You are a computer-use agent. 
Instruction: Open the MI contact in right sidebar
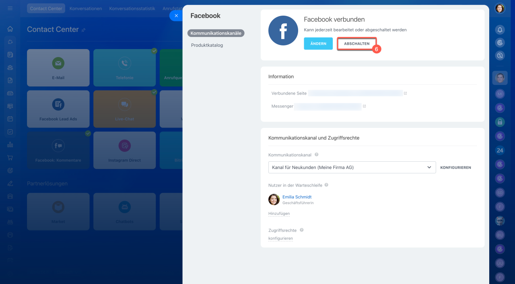point(500,94)
